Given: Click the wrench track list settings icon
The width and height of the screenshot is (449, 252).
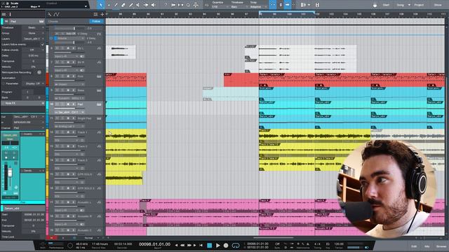Looking at the screenshot, I should pos(50,14).
